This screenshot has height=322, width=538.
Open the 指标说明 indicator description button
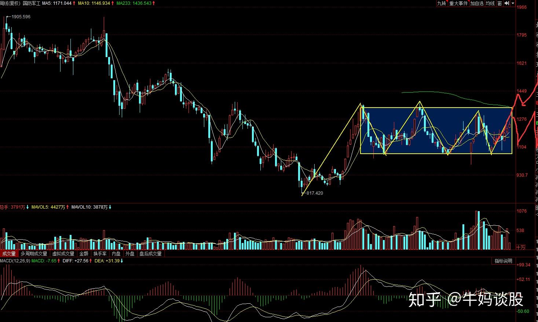503,261
